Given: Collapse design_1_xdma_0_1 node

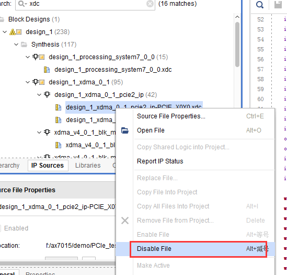Looking at the screenshot, I should coord(28,82).
